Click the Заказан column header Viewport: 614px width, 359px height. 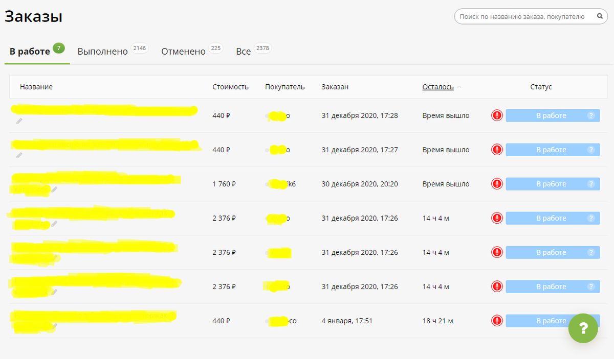tap(335, 87)
